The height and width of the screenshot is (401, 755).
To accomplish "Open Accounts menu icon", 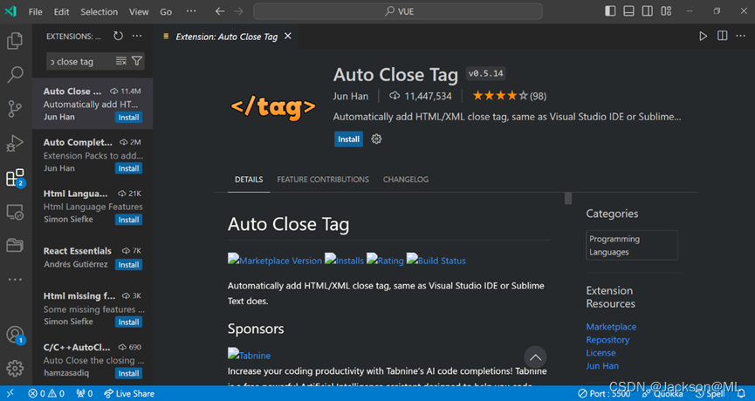I will click(x=15, y=334).
